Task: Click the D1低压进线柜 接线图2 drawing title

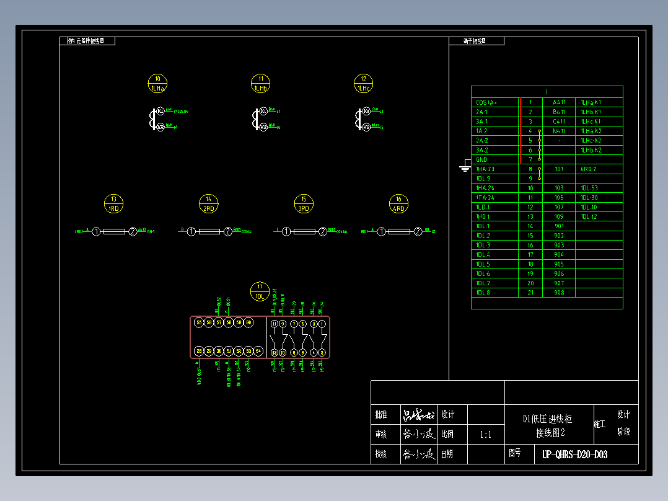Action: click(x=548, y=425)
